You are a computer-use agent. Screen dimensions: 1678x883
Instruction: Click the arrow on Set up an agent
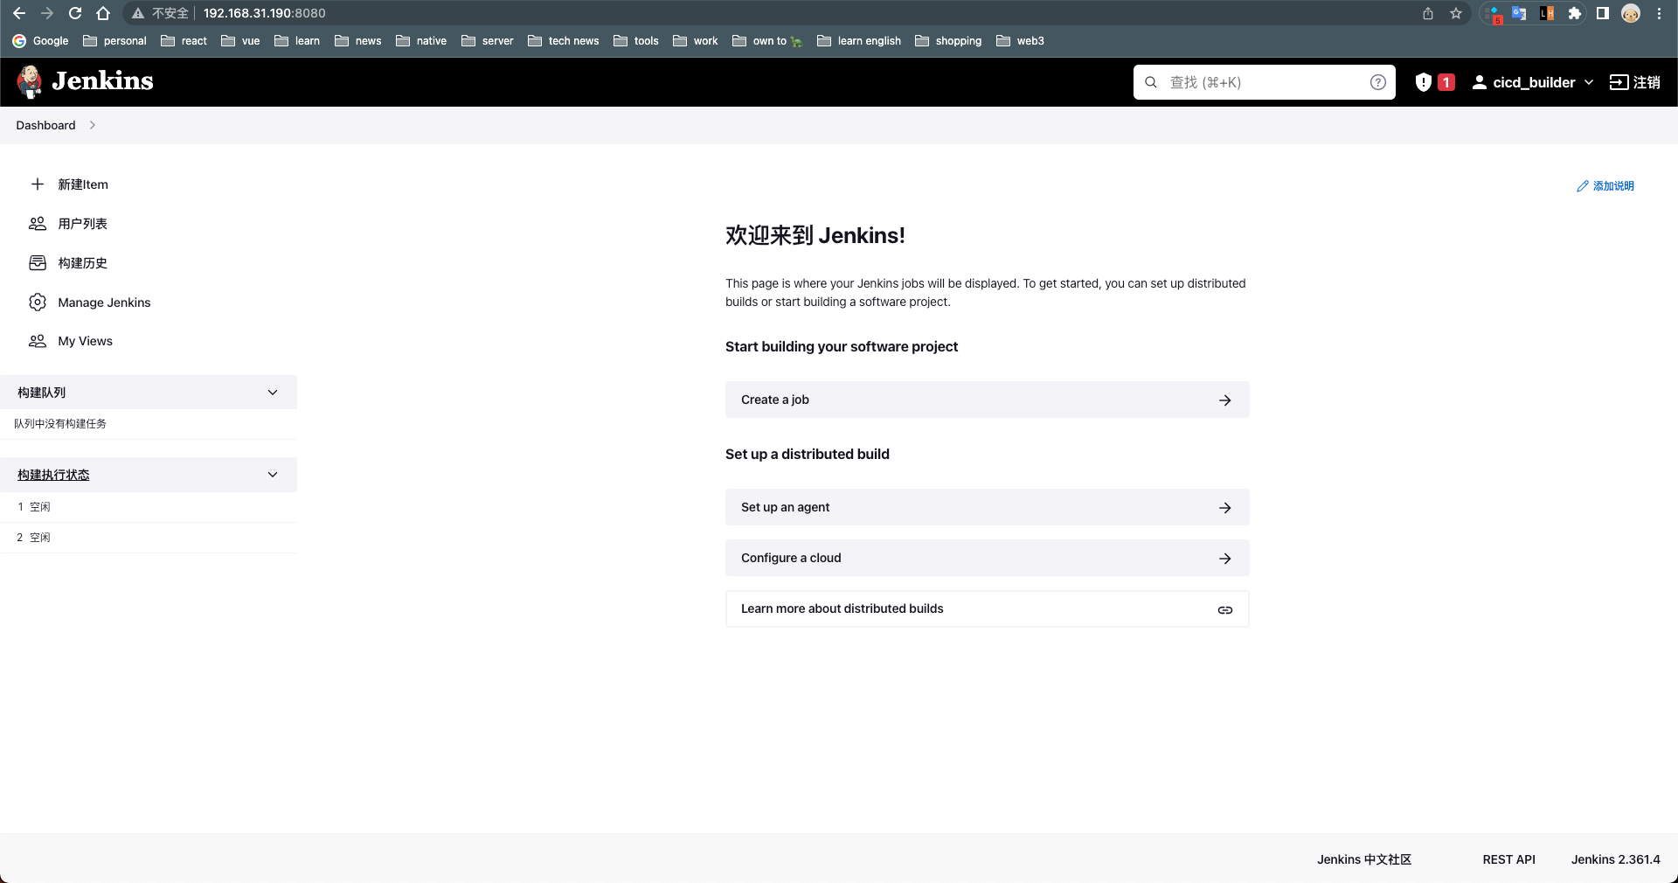(1225, 507)
